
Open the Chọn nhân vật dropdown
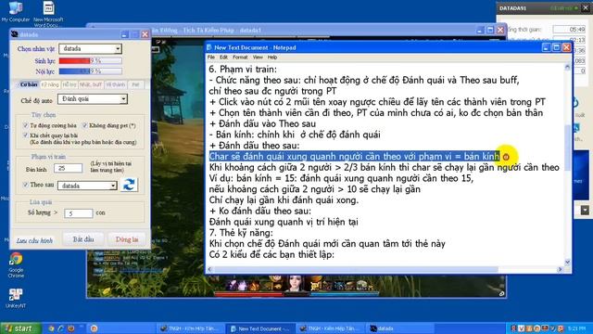(118, 48)
